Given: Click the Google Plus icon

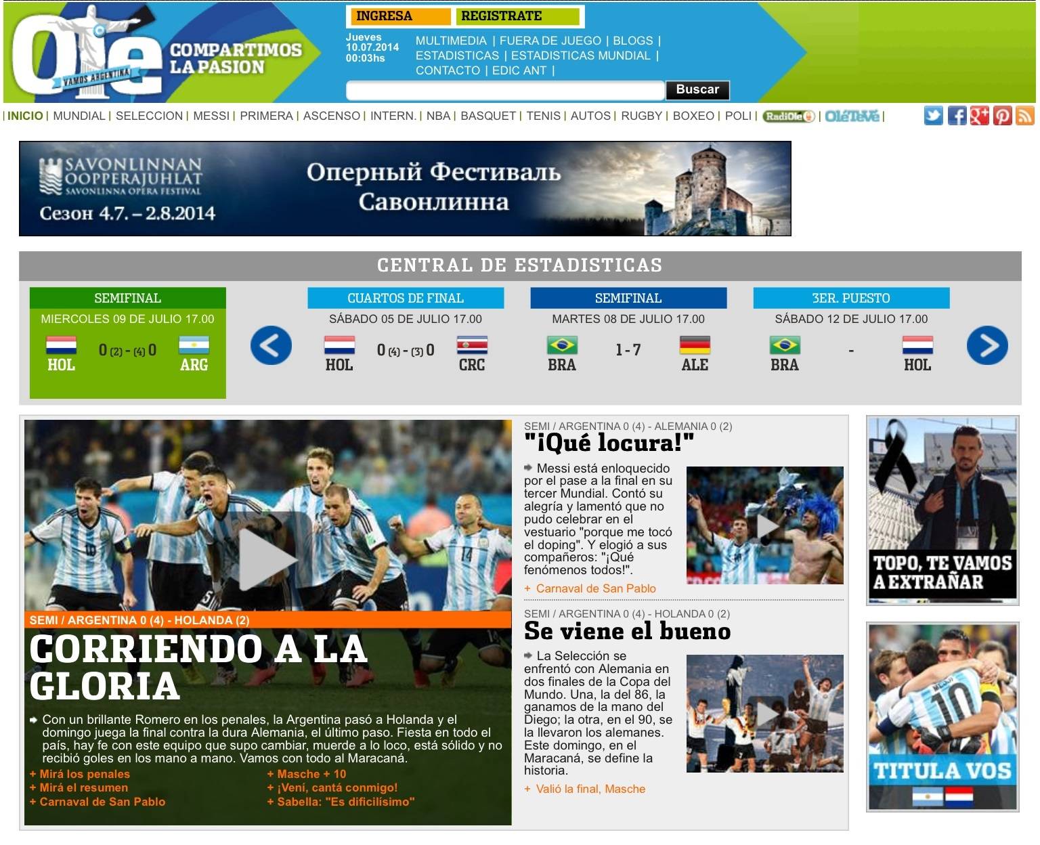Looking at the screenshot, I should (979, 116).
